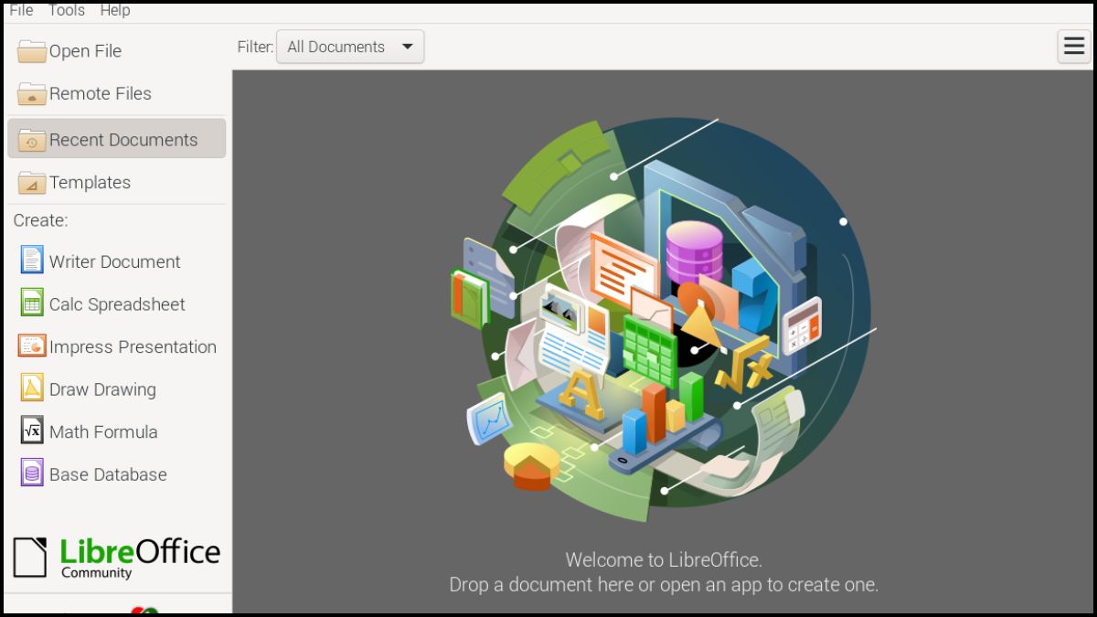Click the Open File folder icon
1097x617 pixels.
point(32,51)
